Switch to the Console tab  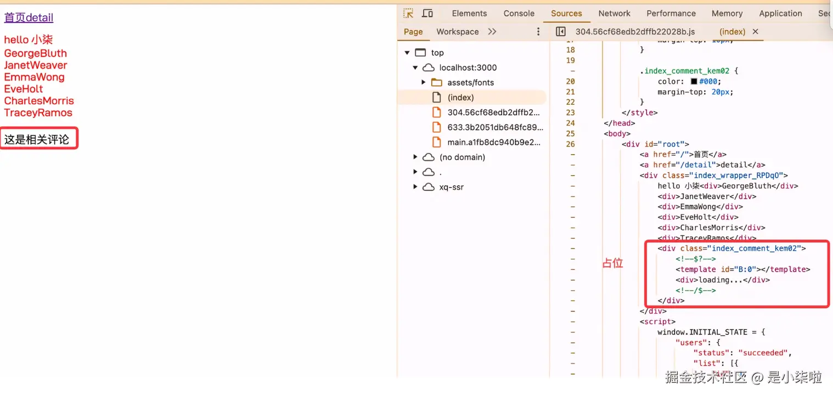519,13
